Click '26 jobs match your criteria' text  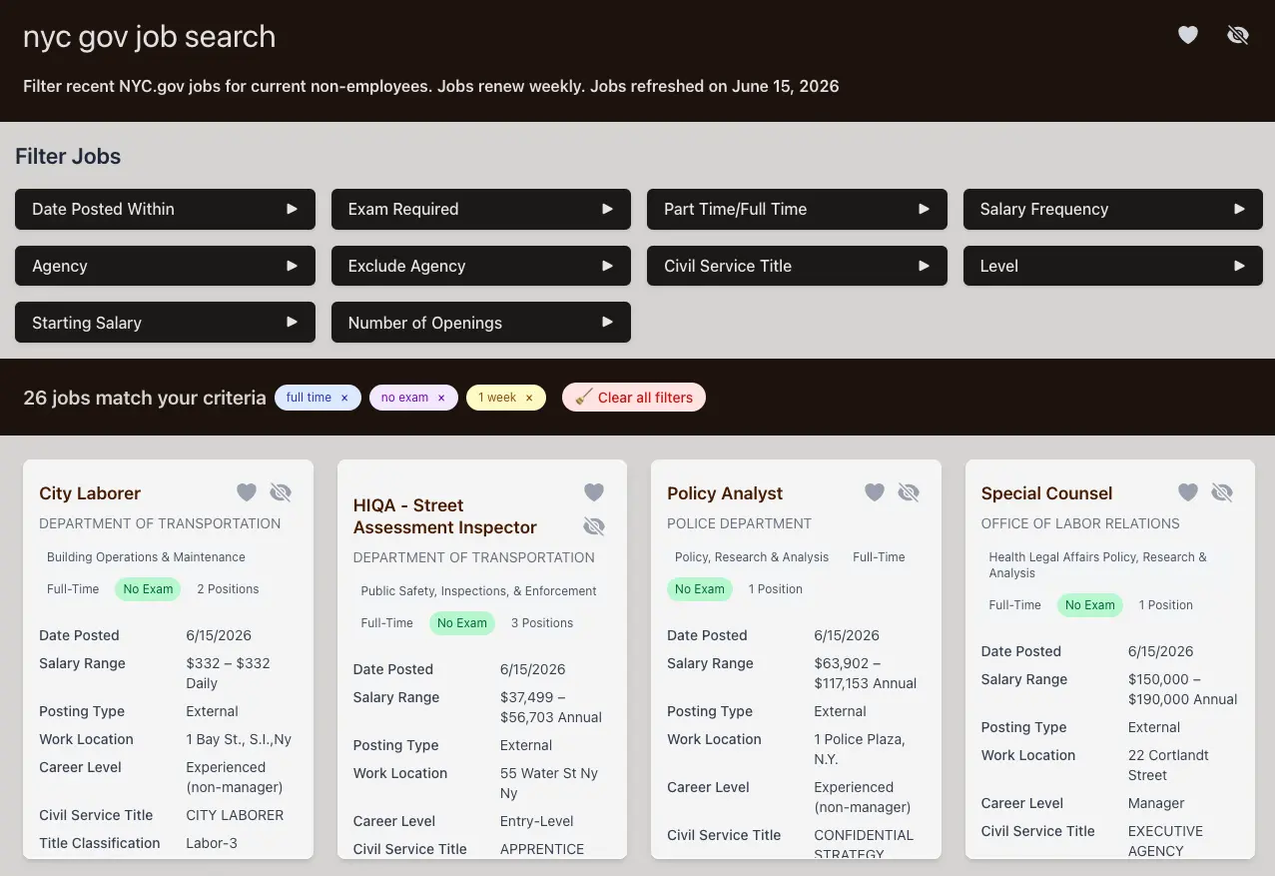point(145,398)
